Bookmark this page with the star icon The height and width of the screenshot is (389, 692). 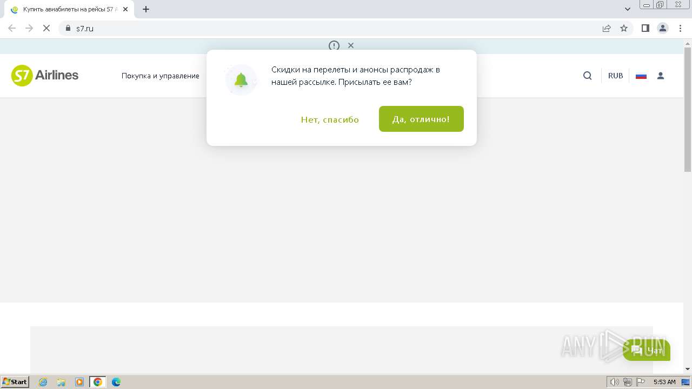point(624,28)
